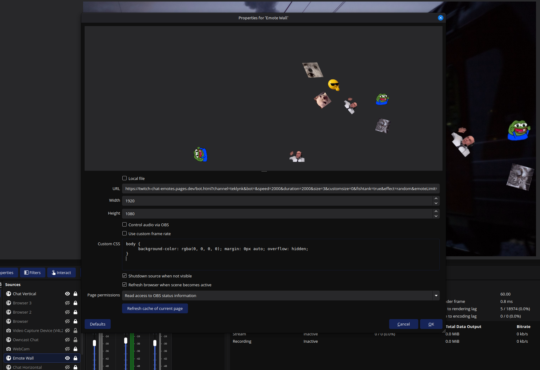
Task: Decrease Width using the down arrow
Action: pyautogui.click(x=436, y=203)
